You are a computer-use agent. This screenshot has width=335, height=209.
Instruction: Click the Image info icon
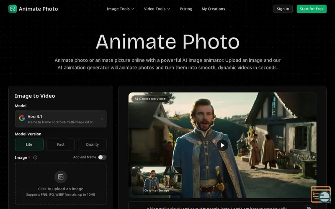35,158
